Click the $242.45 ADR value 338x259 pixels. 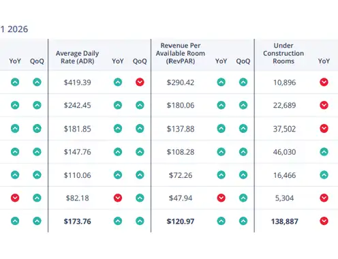point(77,105)
